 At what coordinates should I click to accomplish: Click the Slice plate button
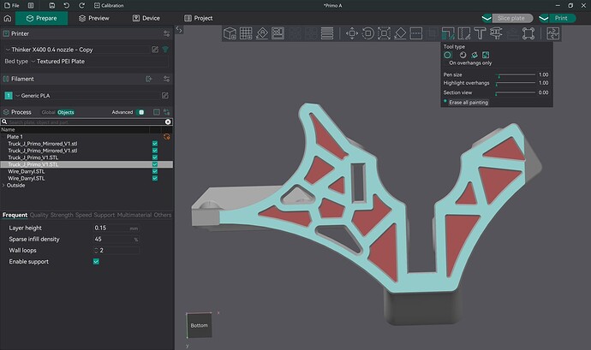(511, 17)
